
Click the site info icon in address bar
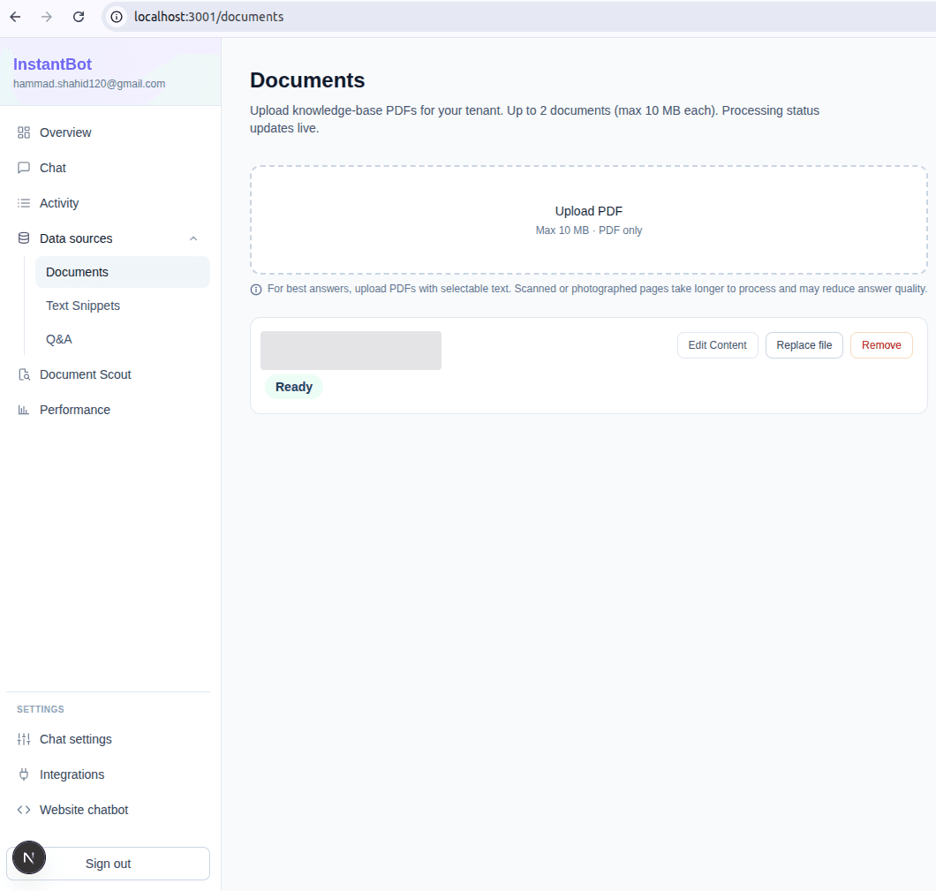click(x=117, y=17)
